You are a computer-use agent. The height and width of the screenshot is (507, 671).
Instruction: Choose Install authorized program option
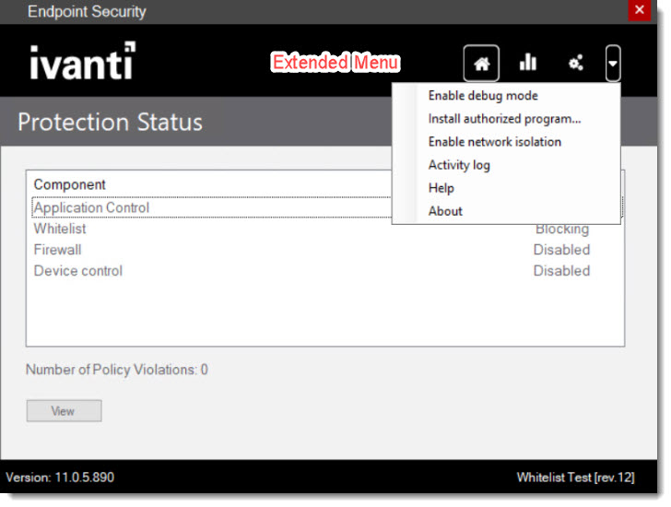pyautogui.click(x=504, y=119)
